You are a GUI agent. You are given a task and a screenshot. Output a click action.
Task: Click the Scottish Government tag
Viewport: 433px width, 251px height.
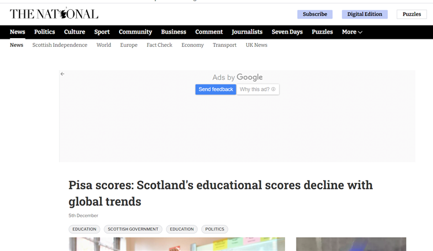click(x=133, y=229)
